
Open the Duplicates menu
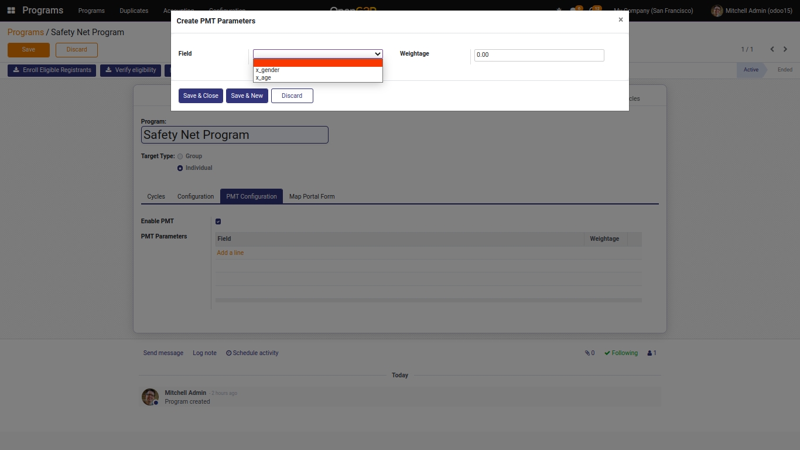pos(134,11)
